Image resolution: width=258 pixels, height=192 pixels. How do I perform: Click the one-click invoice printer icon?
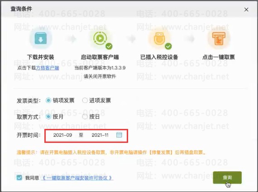click(219, 38)
